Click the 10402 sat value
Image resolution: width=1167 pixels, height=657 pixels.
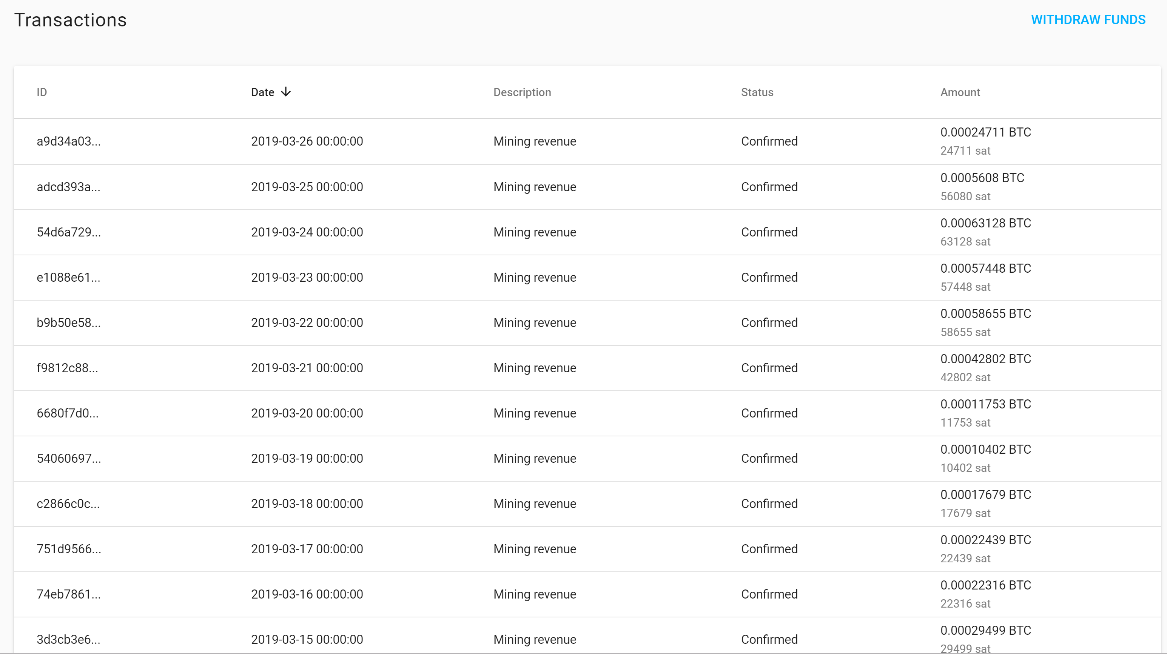[x=965, y=468]
